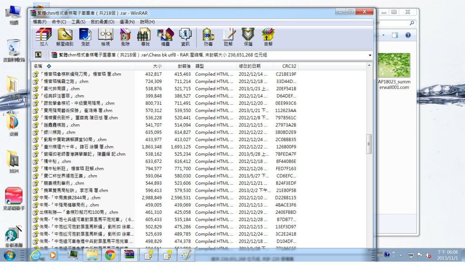Click the Action Center flag tray icon

coord(419,255)
